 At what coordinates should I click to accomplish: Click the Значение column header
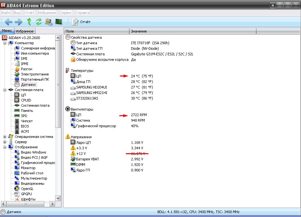(x=193, y=31)
